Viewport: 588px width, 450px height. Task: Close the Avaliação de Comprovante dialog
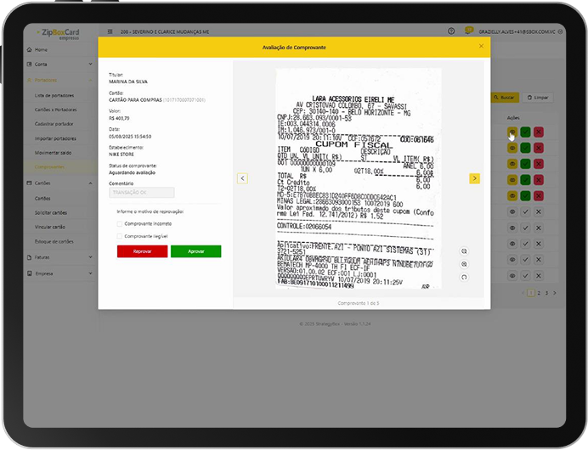(481, 47)
